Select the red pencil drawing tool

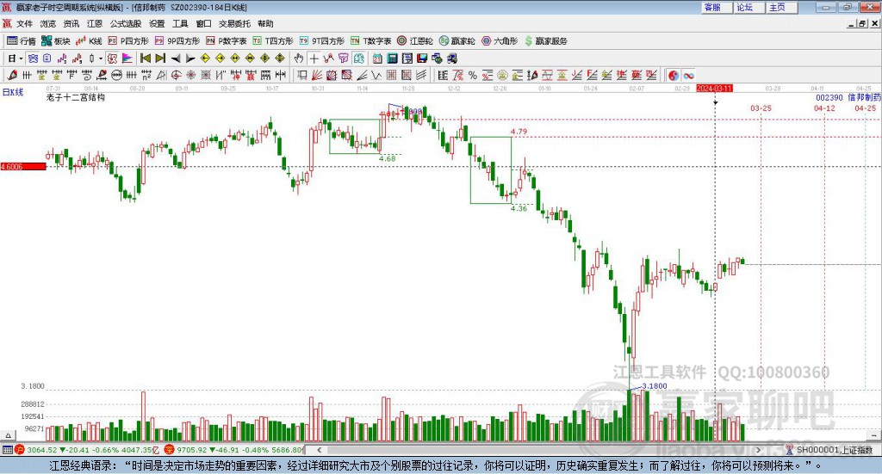click(12, 75)
